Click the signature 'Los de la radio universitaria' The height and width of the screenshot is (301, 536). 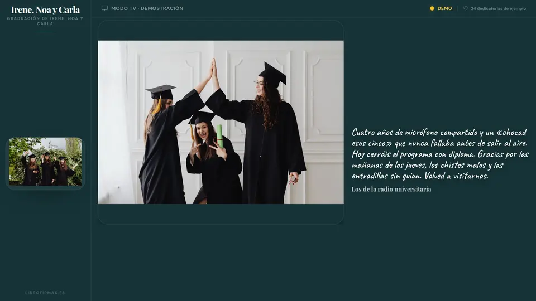(x=391, y=189)
